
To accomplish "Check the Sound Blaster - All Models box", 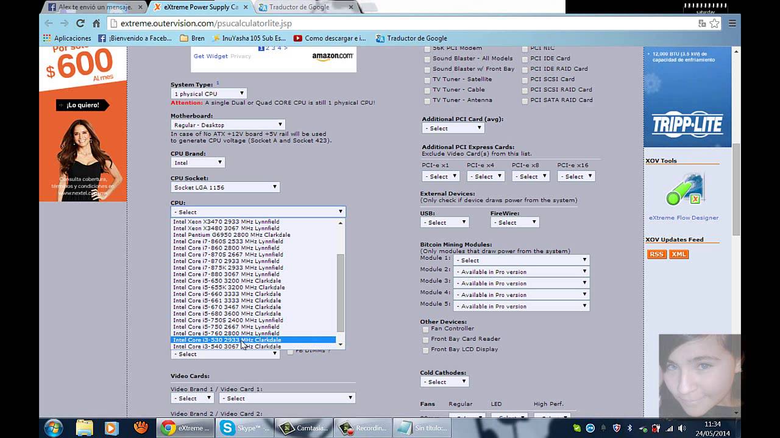I will coord(427,59).
